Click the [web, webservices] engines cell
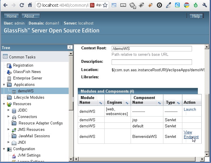The width and height of the screenshot is (211, 163). click(x=117, y=111)
